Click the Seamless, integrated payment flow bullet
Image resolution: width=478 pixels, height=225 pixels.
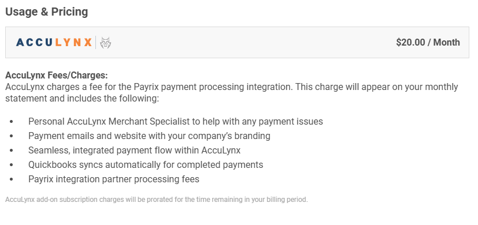pyautogui.click(x=135, y=150)
